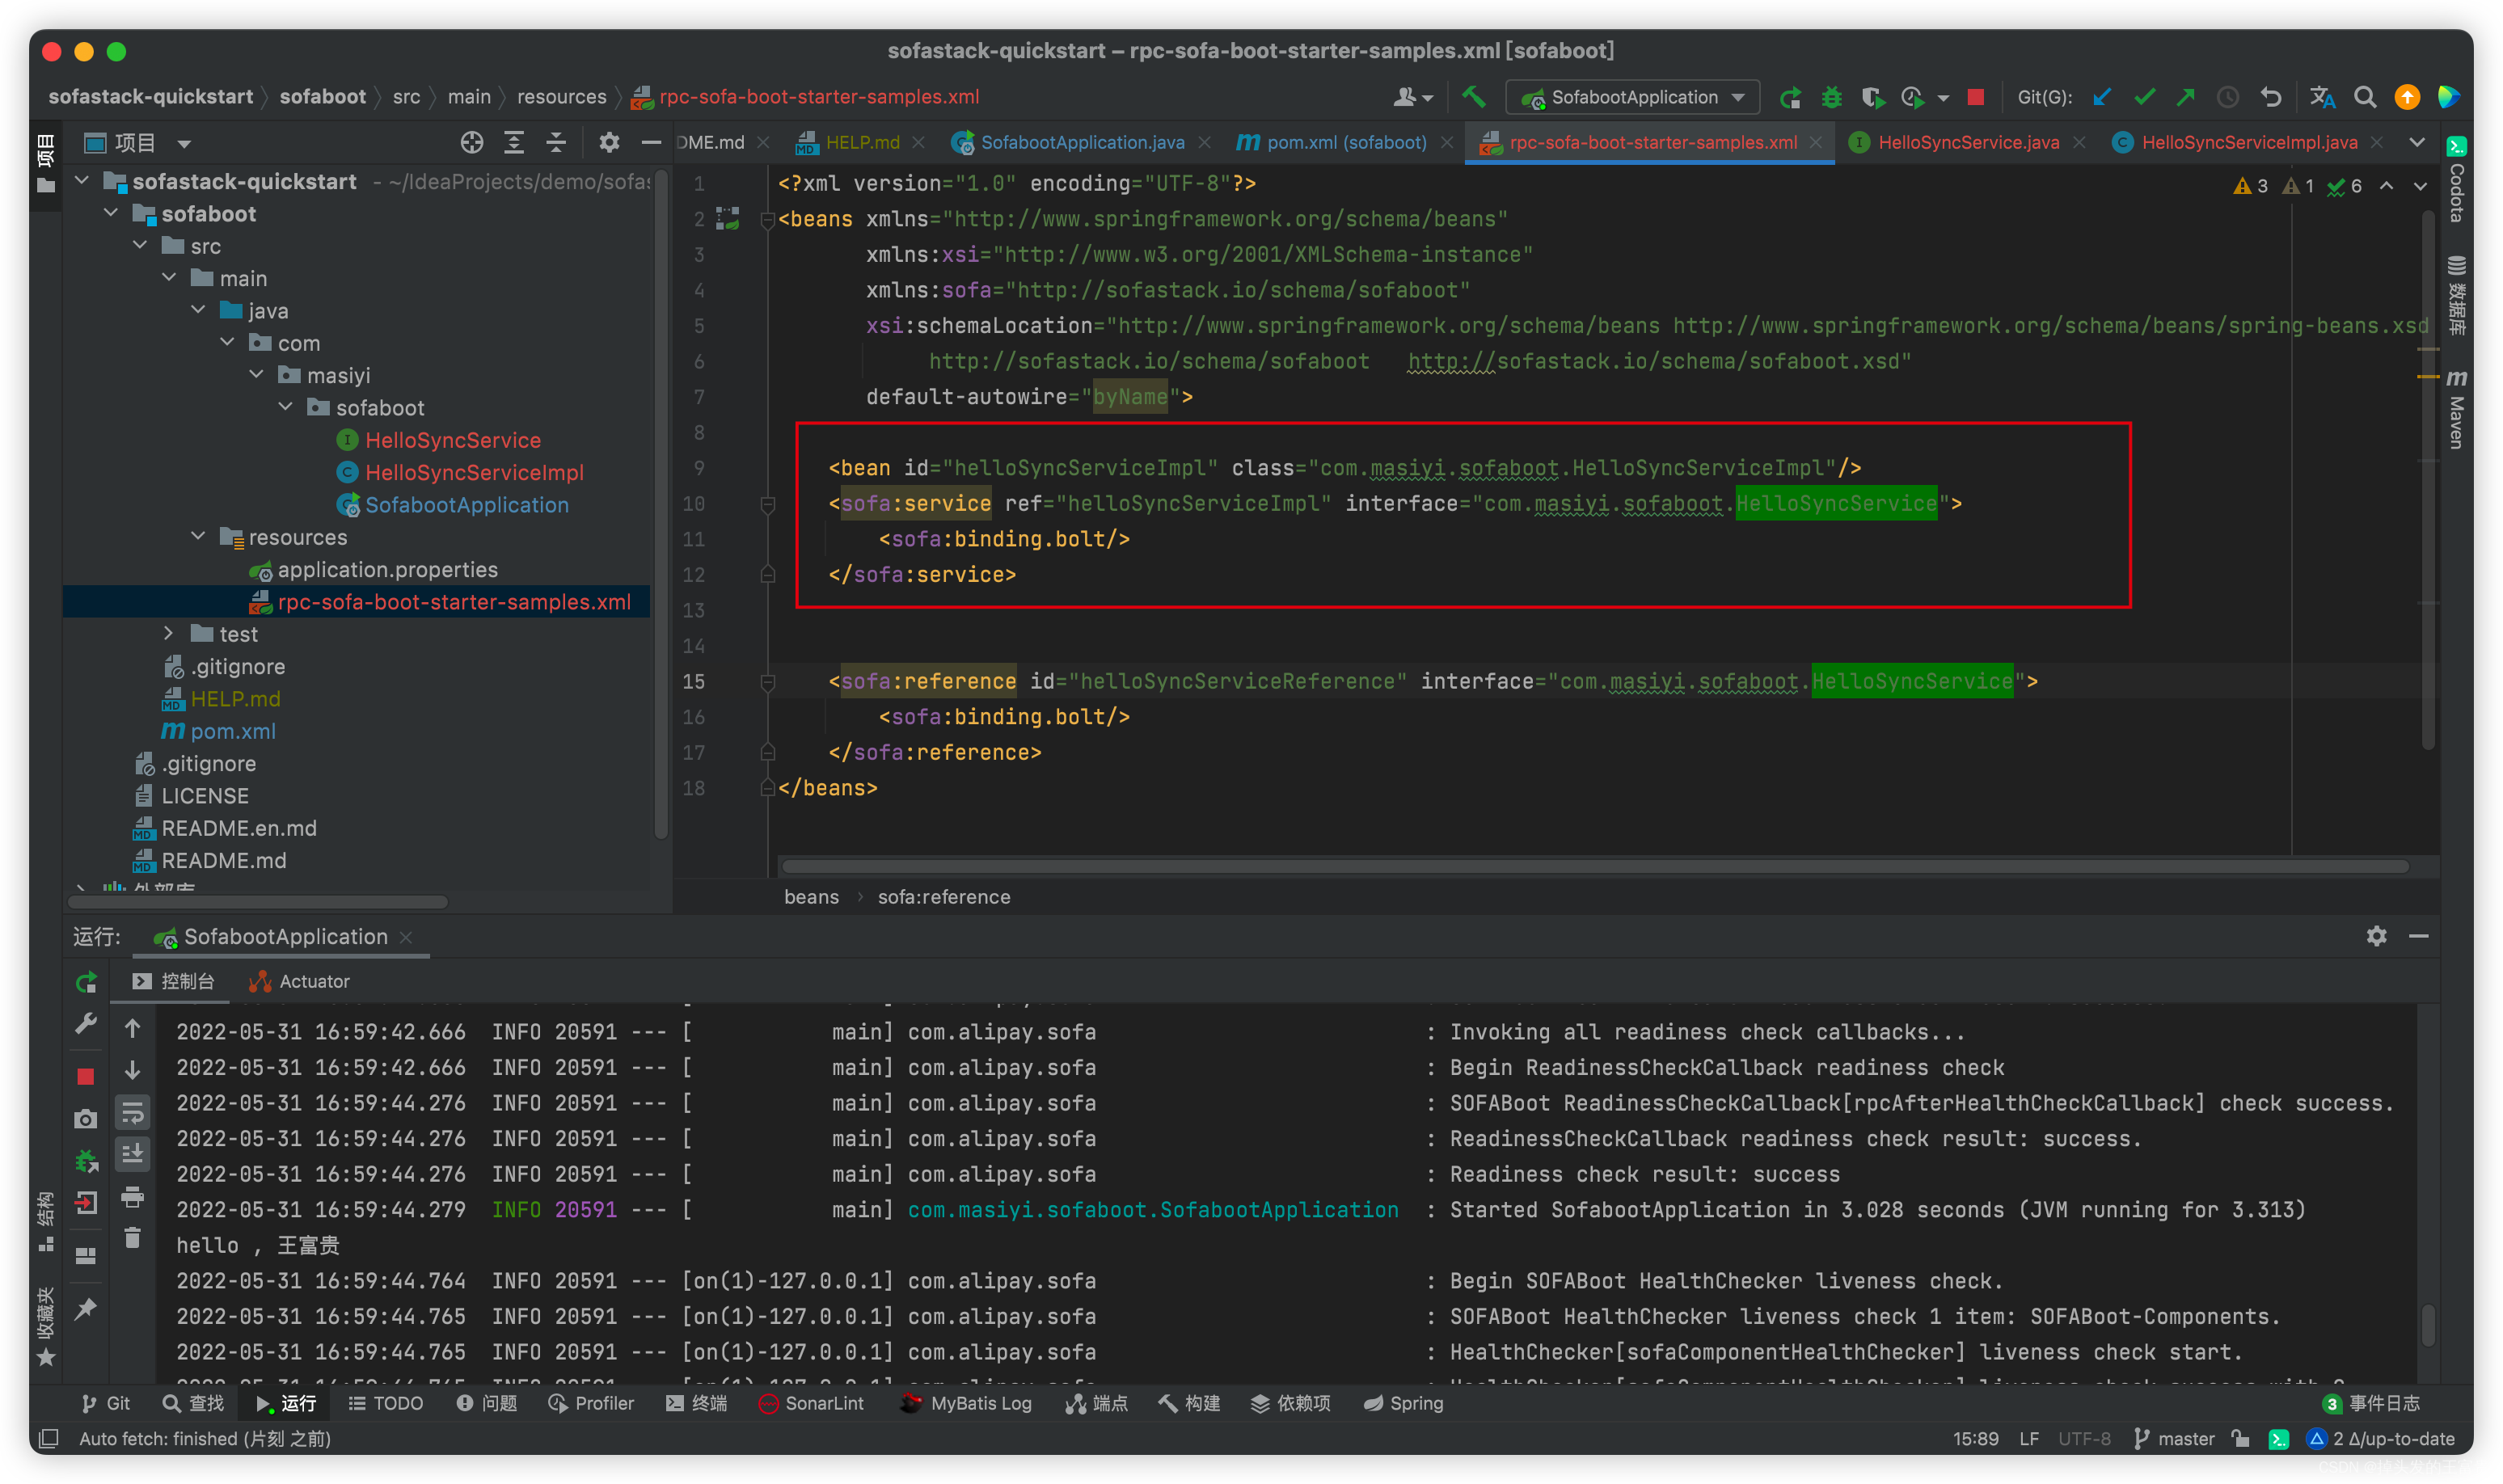
Task: Run with coverage from the top toolbar
Action: pos(1872,97)
